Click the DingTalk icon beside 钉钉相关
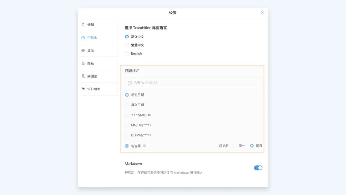346x195 pixels. [x=83, y=89]
